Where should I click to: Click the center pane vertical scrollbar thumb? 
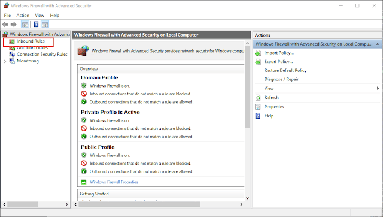[247, 88]
